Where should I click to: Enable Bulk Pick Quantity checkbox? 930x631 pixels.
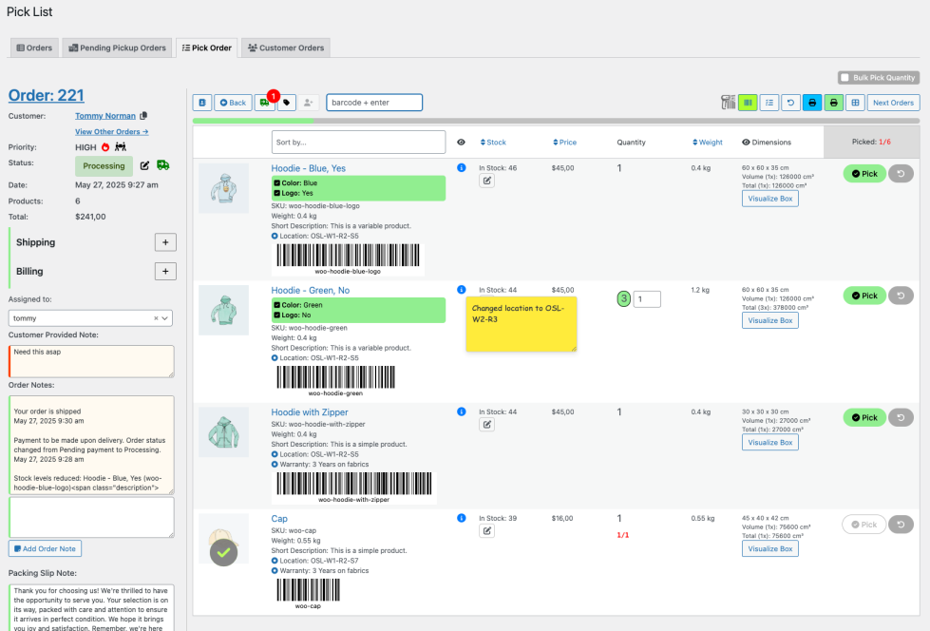coord(844,78)
